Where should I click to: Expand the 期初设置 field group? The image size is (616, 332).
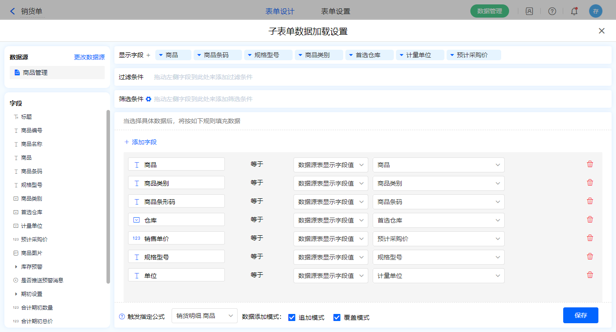click(16, 294)
